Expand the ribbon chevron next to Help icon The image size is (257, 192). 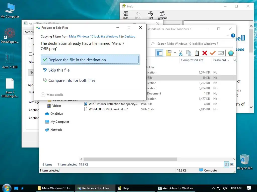point(227,35)
